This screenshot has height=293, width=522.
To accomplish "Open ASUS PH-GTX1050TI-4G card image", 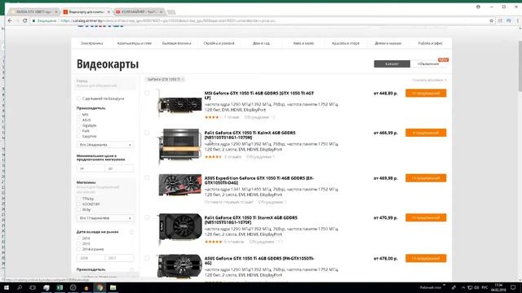I will pyautogui.click(x=179, y=266).
